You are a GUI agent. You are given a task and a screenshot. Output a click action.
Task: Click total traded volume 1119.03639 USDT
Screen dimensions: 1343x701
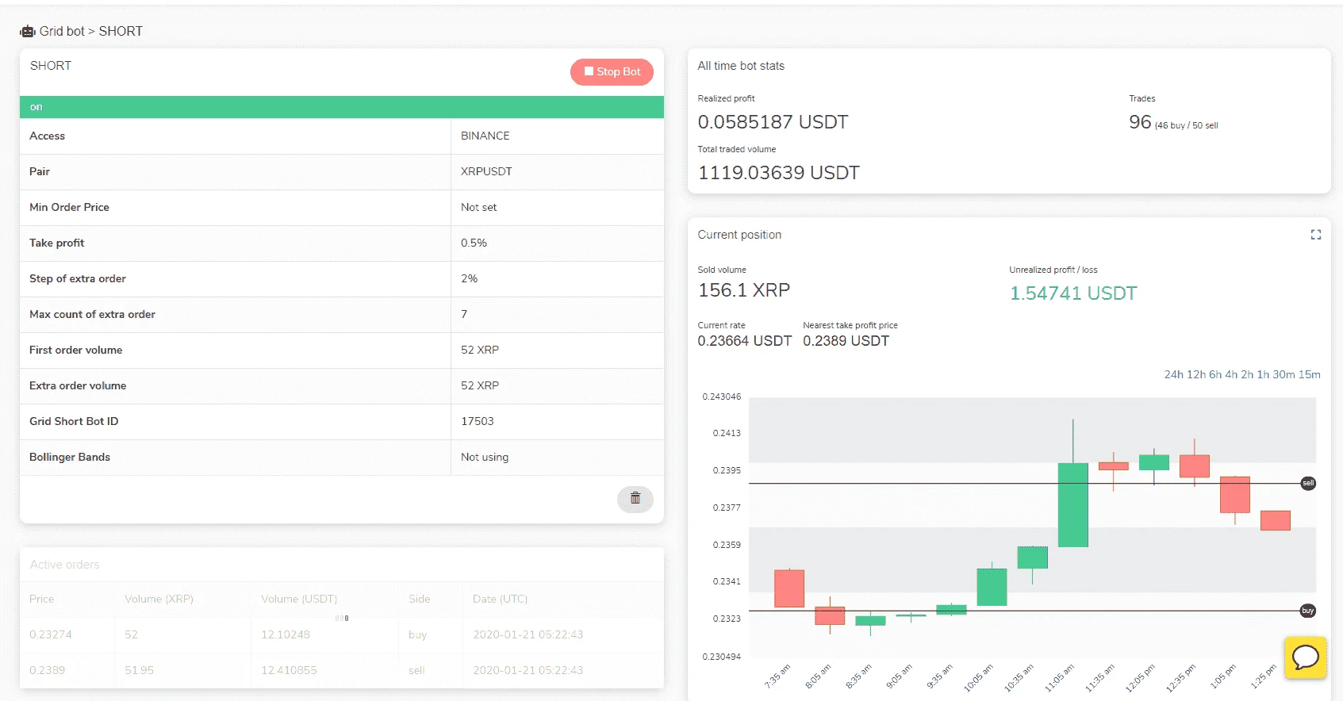click(x=778, y=173)
